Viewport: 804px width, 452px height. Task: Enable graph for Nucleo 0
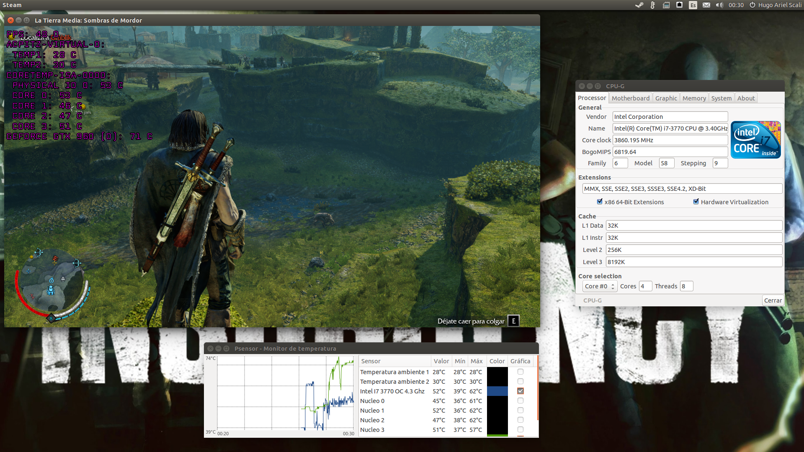point(520,401)
